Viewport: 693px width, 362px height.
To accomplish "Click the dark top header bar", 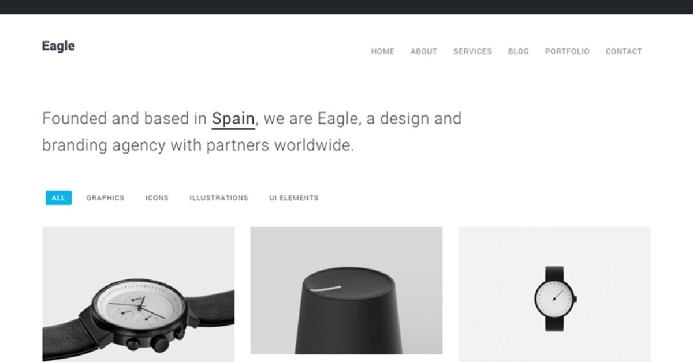I will tap(346, 7).
